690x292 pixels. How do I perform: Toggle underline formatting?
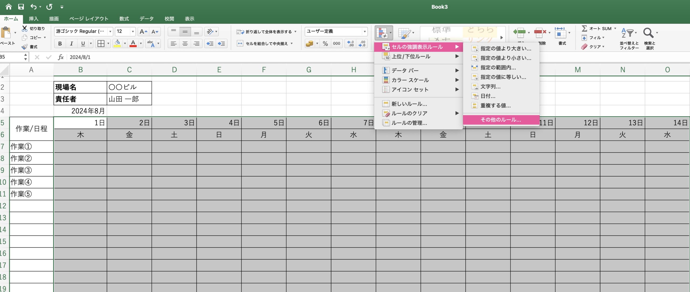[x=83, y=44]
